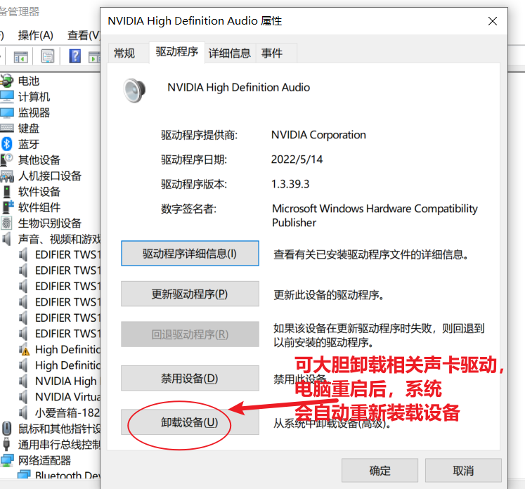
Task: Click the Monitors (监视器) category icon
Action: click(7, 112)
